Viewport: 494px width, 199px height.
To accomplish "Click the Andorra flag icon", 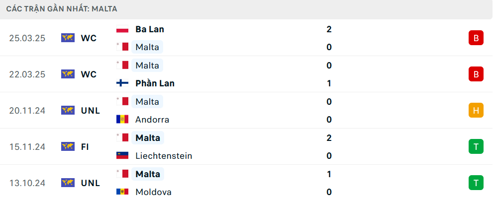I will coord(122,120).
